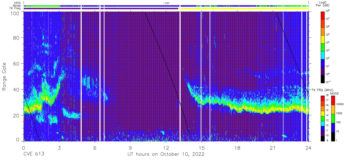The width and height of the screenshot is (347, 160).
Task: Click the 'Noise' row label at top left
Action: tap(17, 6)
